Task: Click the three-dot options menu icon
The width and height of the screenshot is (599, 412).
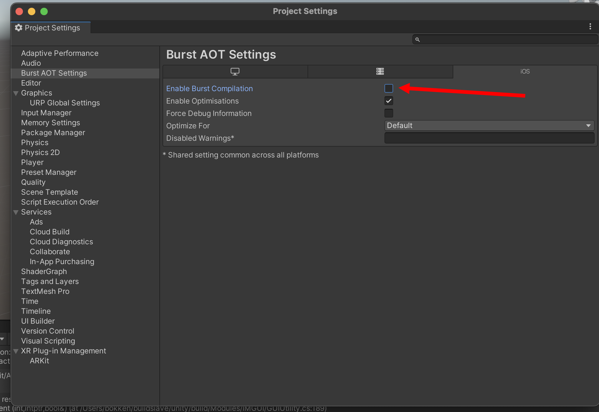Action: pos(590,27)
